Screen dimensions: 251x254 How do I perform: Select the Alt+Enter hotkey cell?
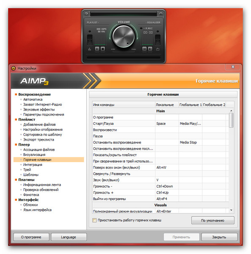[x=167, y=211]
